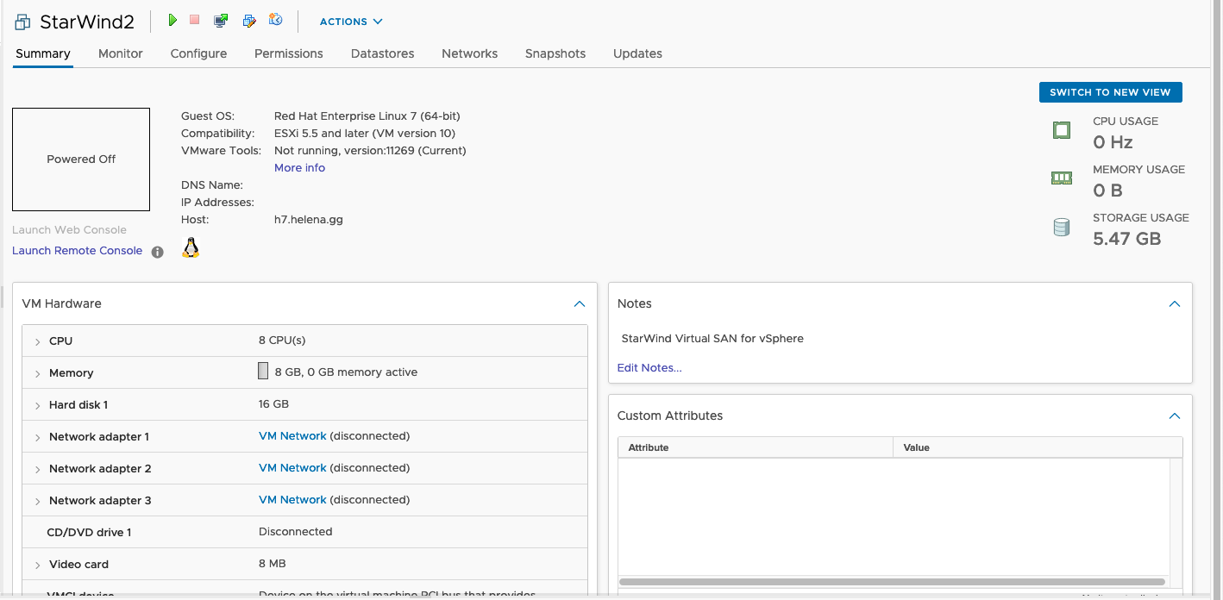1223x600 pixels.
Task: Collapse the VM Hardware panel
Action: coord(580,304)
